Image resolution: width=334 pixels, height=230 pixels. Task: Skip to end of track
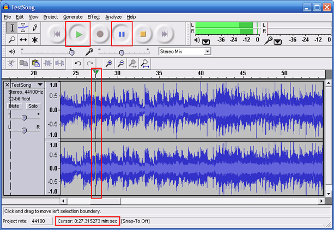click(x=165, y=34)
